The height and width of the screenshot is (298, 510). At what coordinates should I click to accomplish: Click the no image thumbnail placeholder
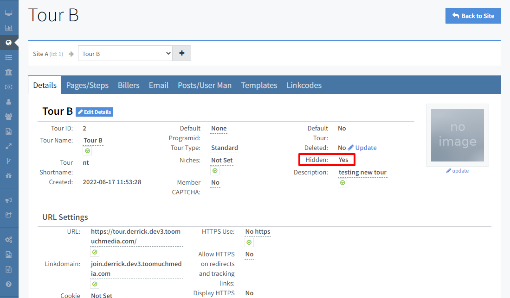[x=457, y=135]
